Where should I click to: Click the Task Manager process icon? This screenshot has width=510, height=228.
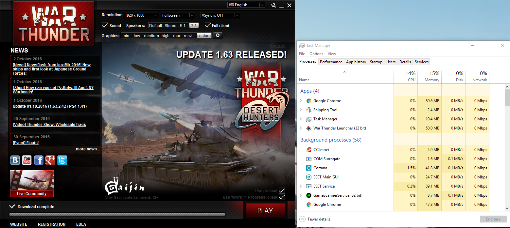point(308,119)
